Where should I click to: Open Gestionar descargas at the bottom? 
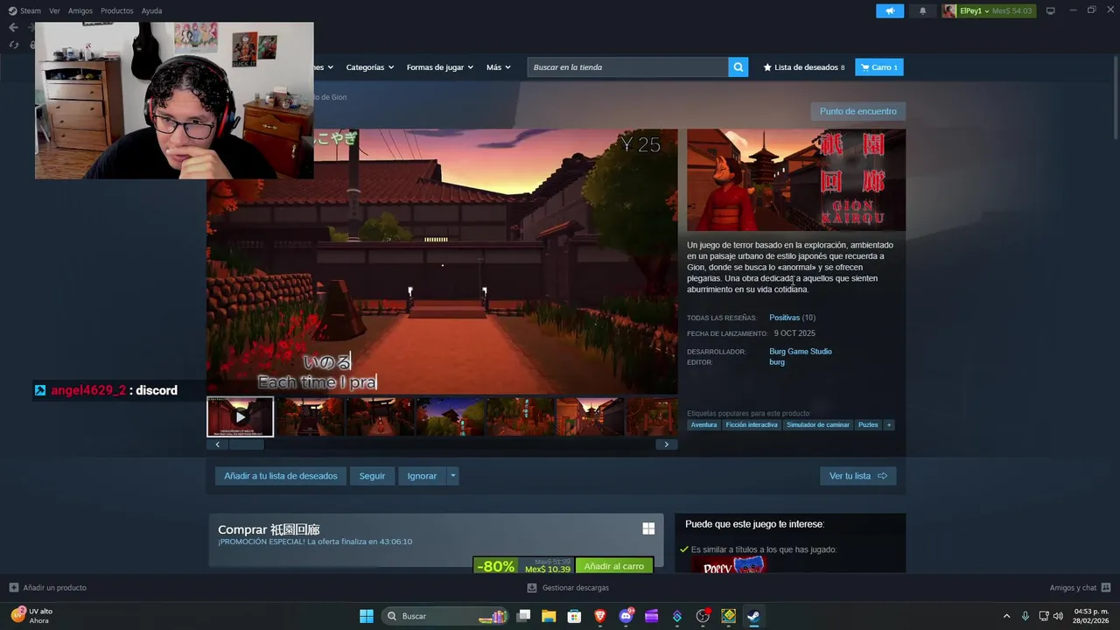tap(568, 588)
